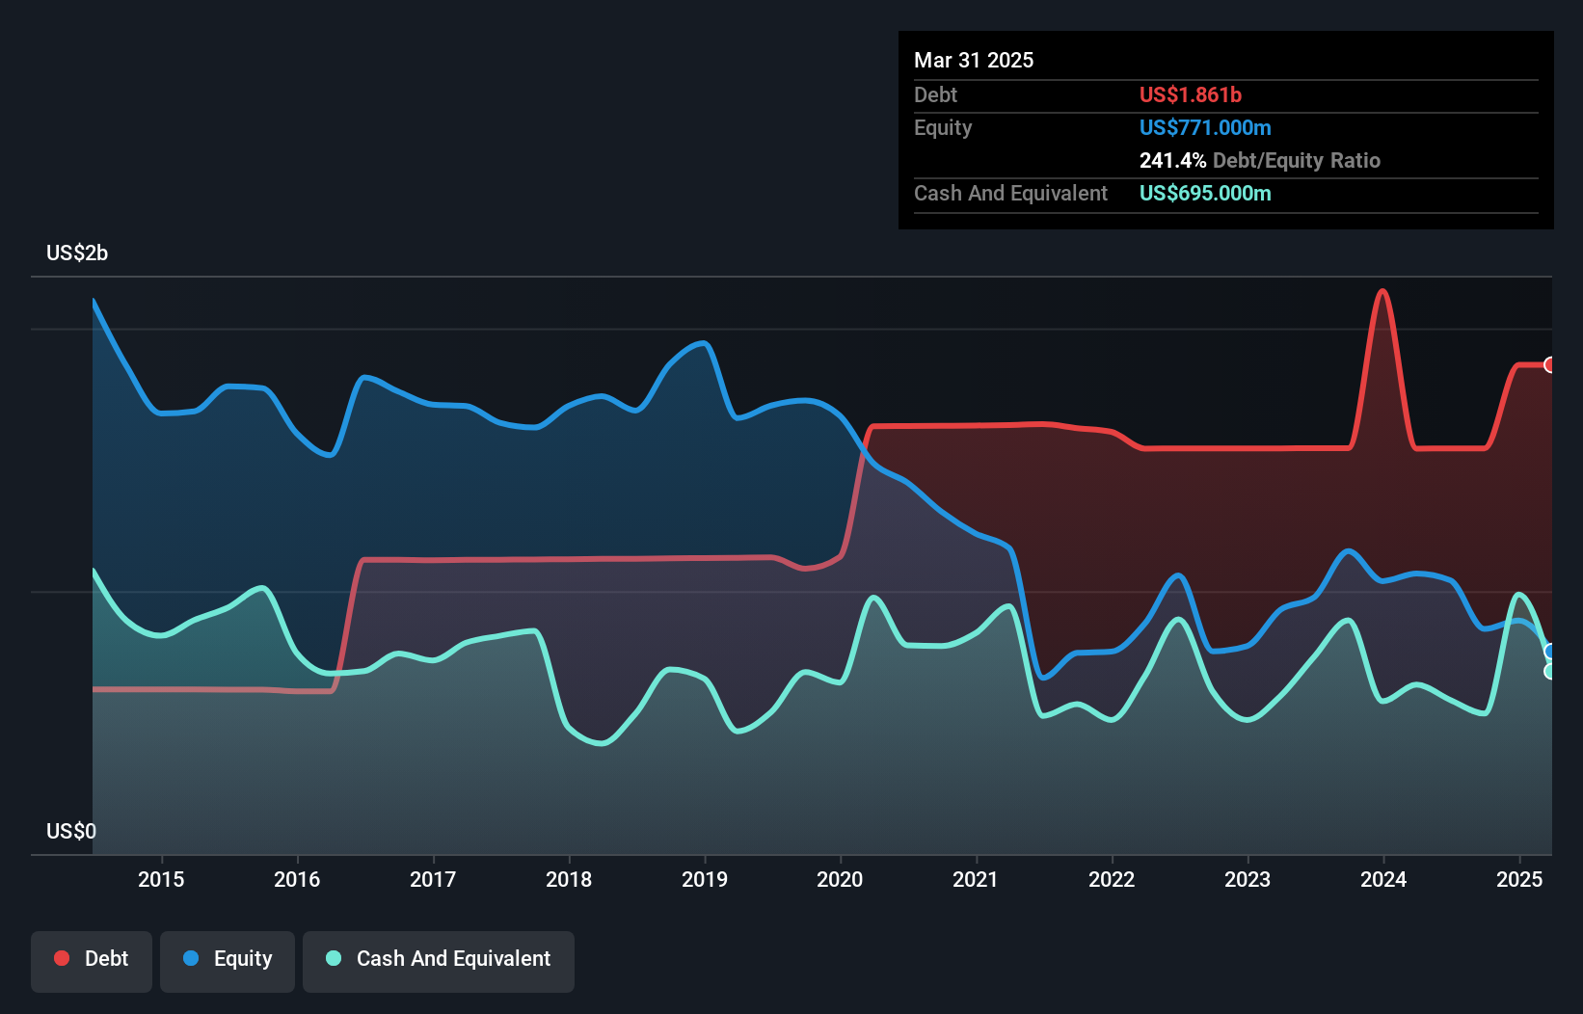Click the 2021 x-axis label

[x=976, y=879]
